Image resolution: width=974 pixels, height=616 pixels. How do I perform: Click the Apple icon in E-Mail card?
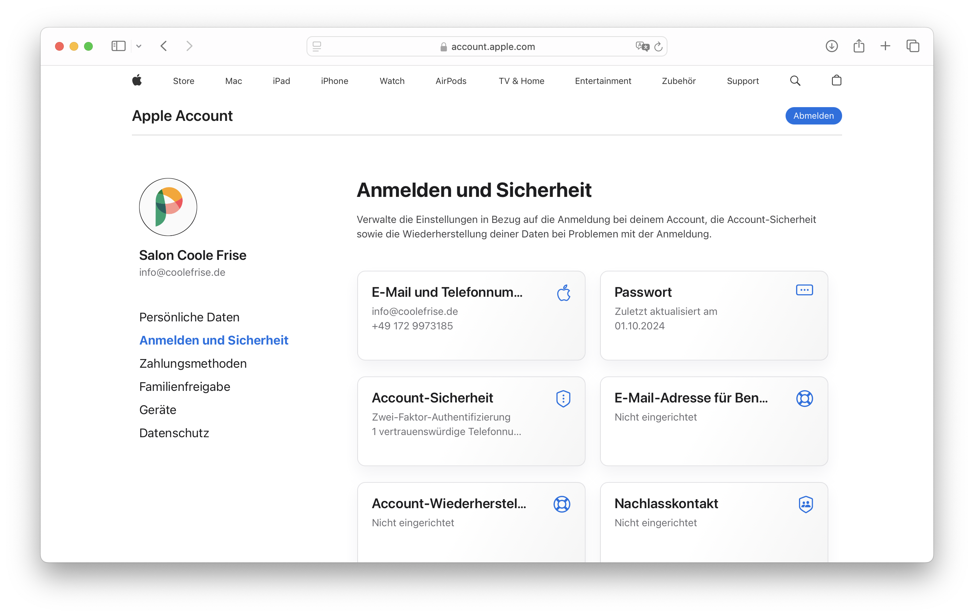[x=563, y=292]
